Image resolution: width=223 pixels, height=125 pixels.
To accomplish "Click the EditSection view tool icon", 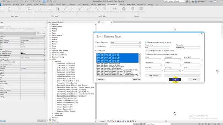I will pyautogui.click(x=9, y=9).
